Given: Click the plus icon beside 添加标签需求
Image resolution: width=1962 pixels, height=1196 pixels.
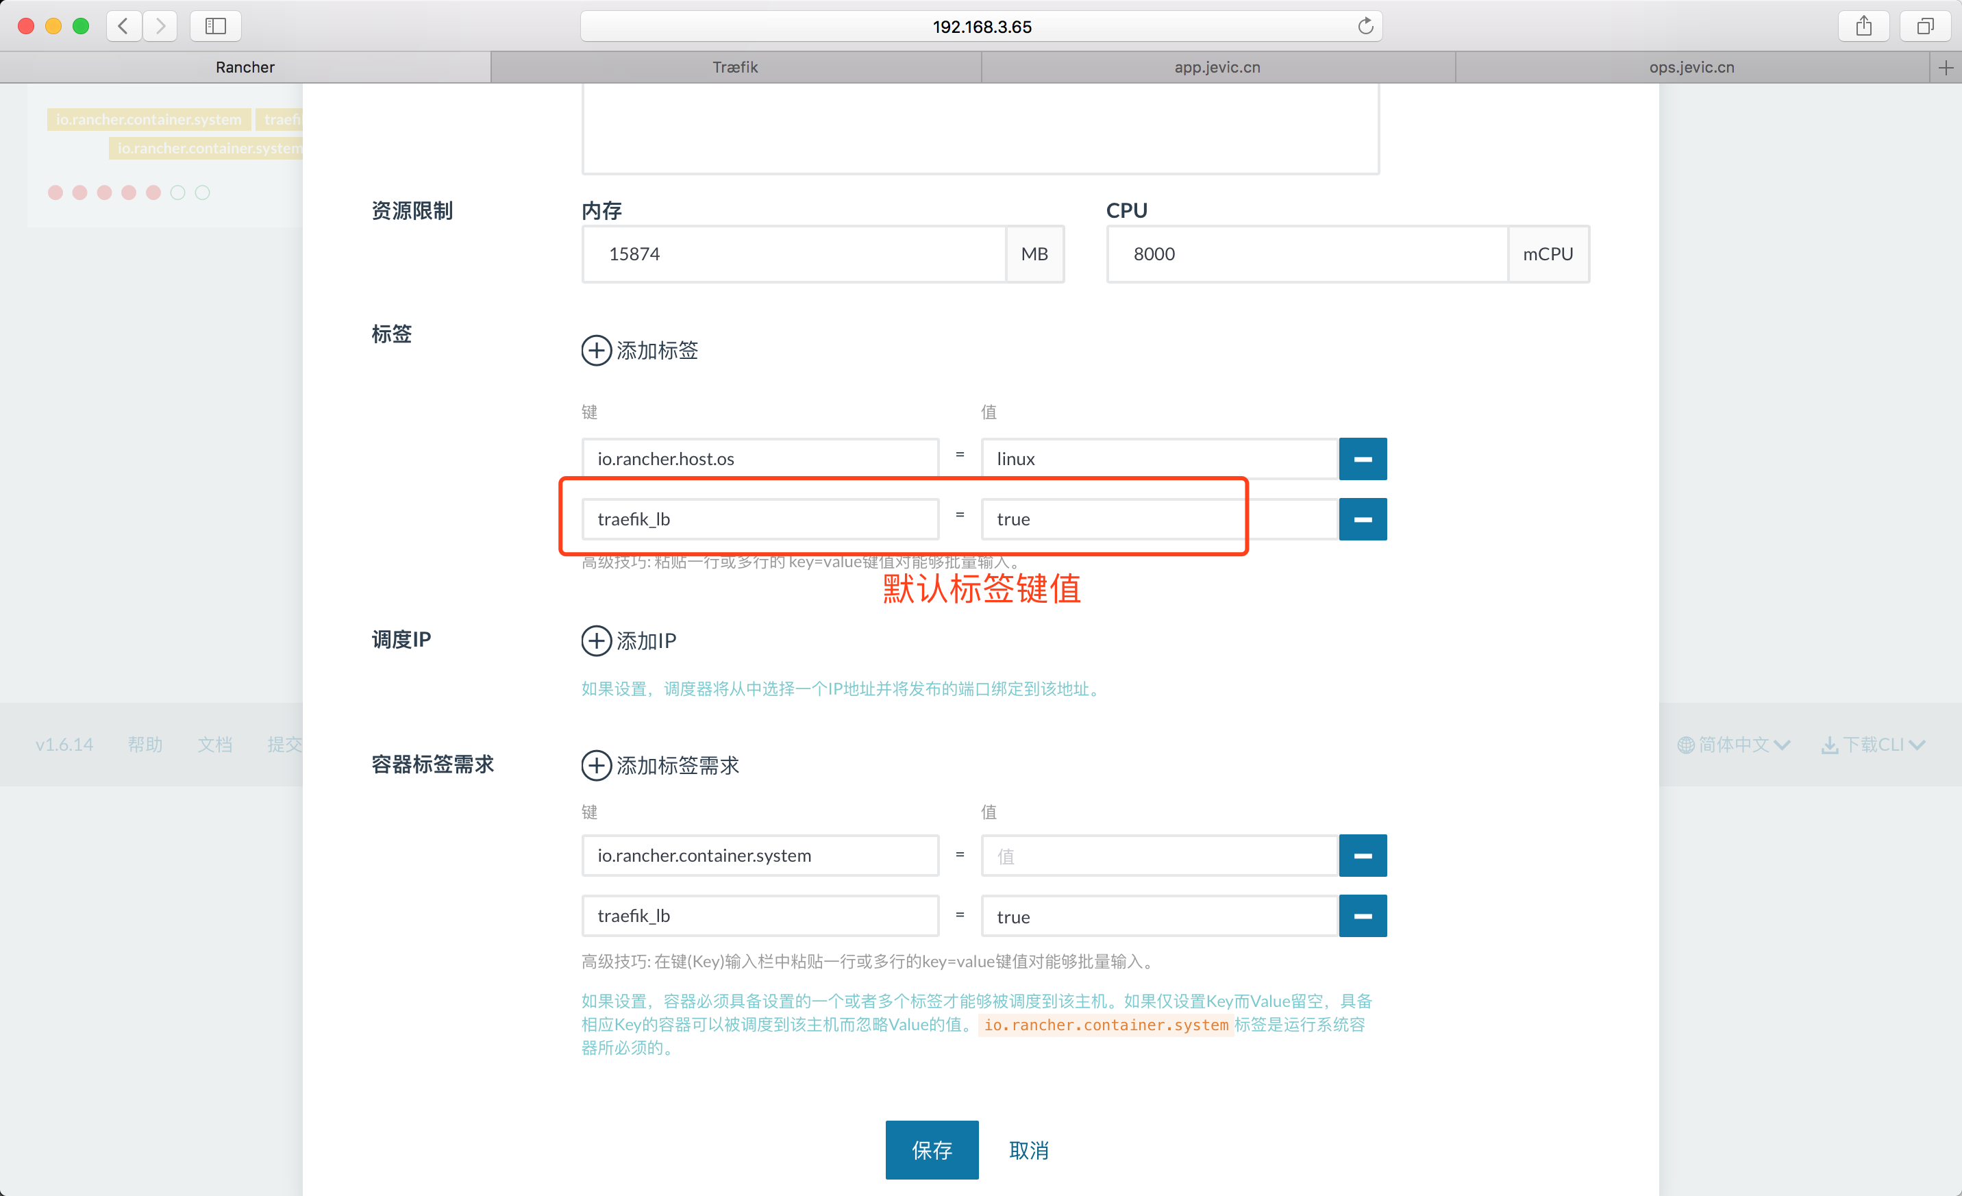Looking at the screenshot, I should point(595,765).
